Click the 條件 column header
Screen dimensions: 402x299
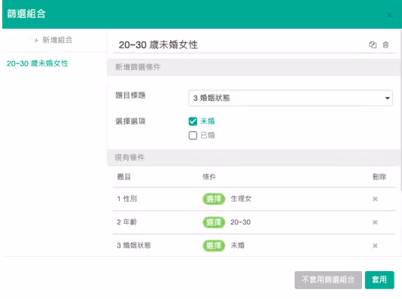click(x=209, y=177)
